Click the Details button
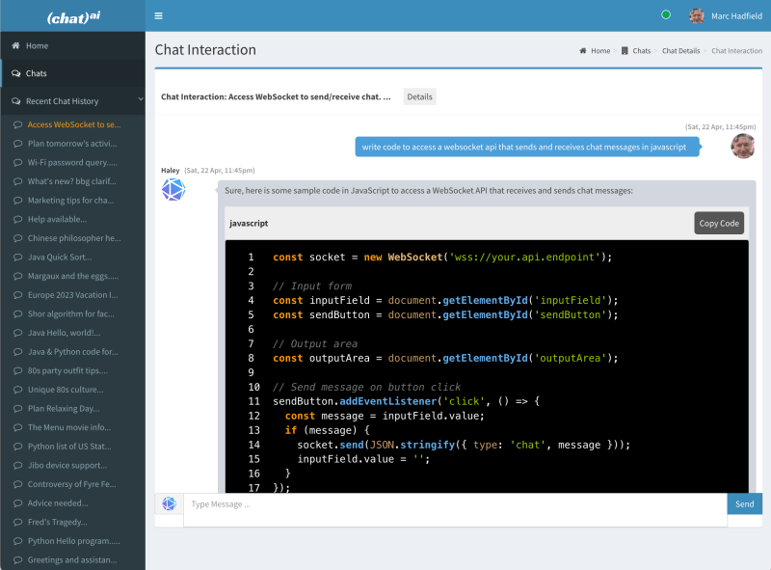The width and height of the screenshot is (771, 570). [420, 95]
